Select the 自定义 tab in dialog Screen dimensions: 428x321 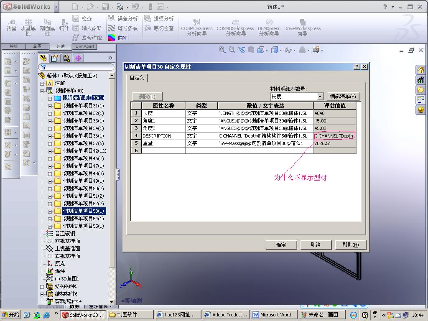click(137, 78)
